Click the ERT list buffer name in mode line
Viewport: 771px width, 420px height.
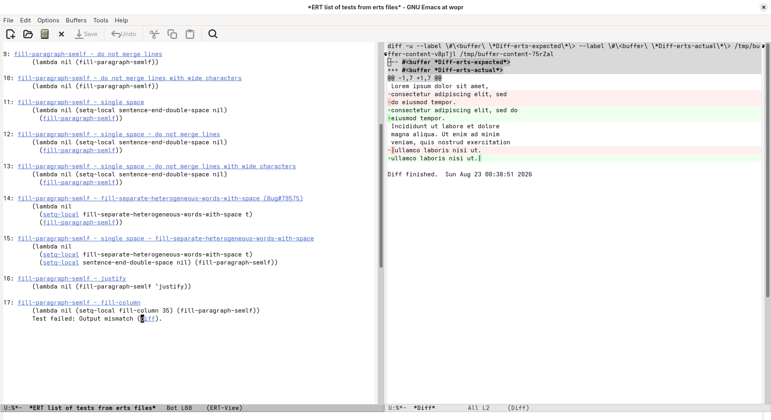click(x=92, y=408)
